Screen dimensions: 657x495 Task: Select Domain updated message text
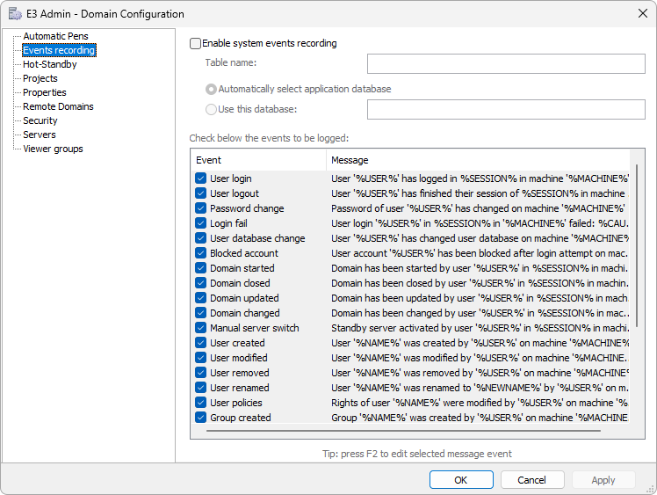[480, 298]
